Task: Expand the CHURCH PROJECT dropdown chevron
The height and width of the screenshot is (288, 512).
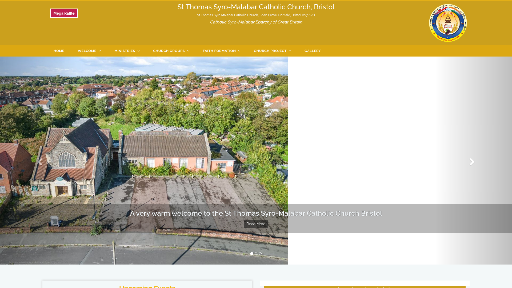Action: coord(290,51)
